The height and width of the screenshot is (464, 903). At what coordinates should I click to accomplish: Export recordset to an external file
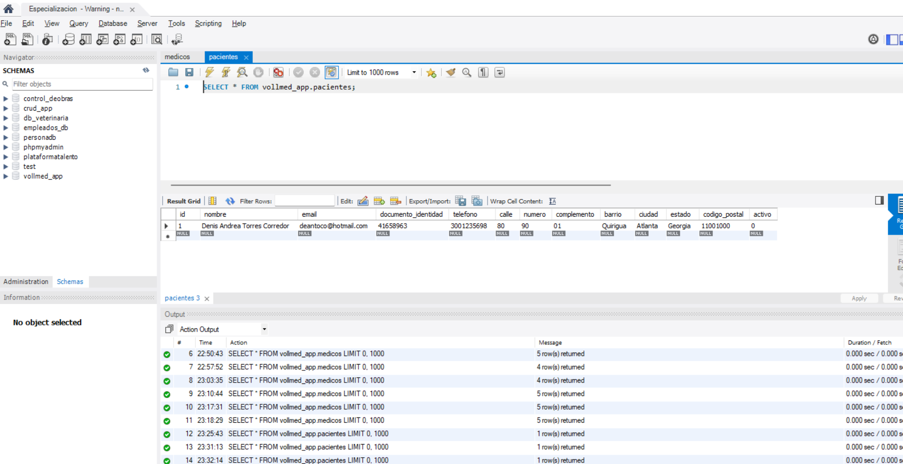(x=461, y=201)
